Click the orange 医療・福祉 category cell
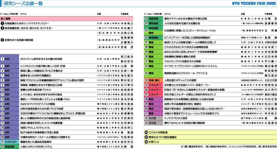This screenshot has width=277, height=149. tap(154, 80)
